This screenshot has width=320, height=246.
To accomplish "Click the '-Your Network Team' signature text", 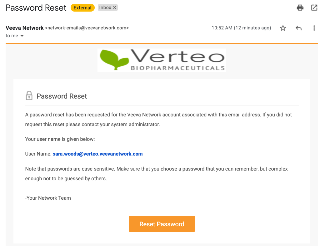I will (x=48, y=198).
